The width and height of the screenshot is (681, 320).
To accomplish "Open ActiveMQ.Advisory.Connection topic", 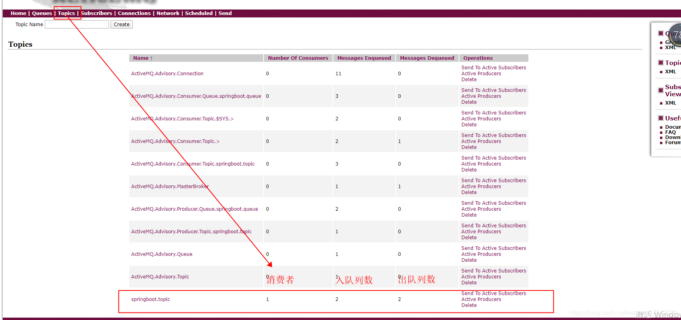I will pos(167,74).
